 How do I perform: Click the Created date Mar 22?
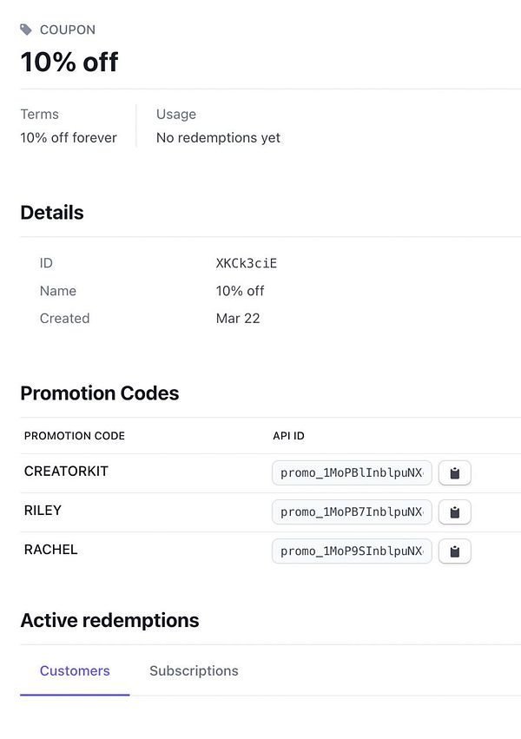coord(238,319)
